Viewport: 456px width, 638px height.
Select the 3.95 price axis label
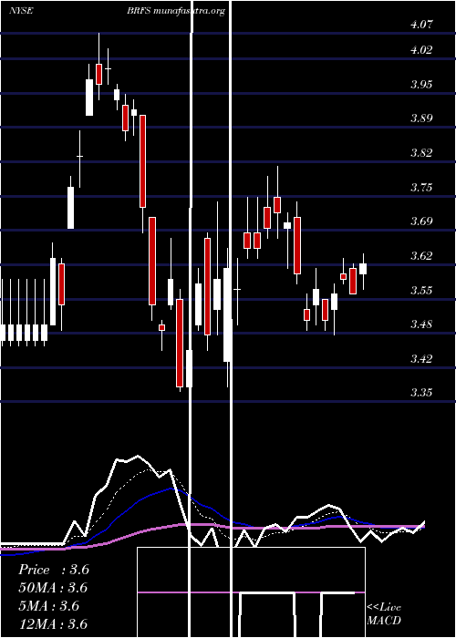(421, 84)
